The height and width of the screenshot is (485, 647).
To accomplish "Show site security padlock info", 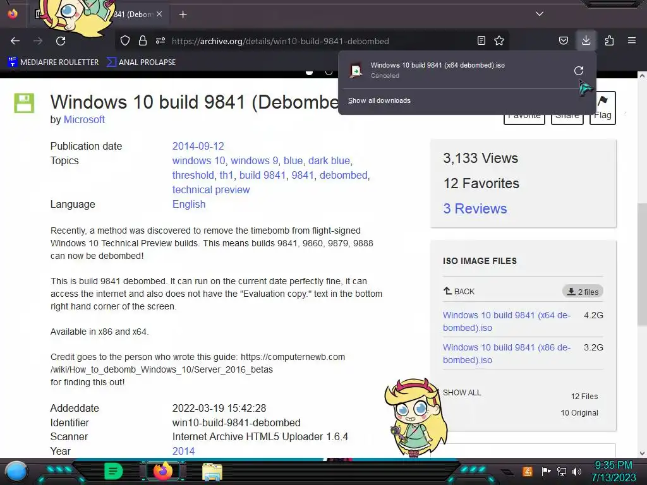I will click(x=143, y=40).
